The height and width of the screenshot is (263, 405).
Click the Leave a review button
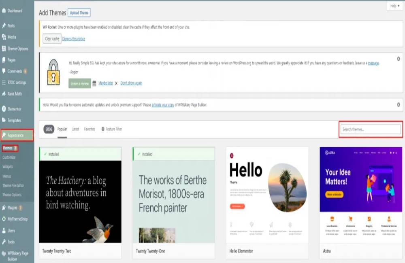(x=79, y=83)
